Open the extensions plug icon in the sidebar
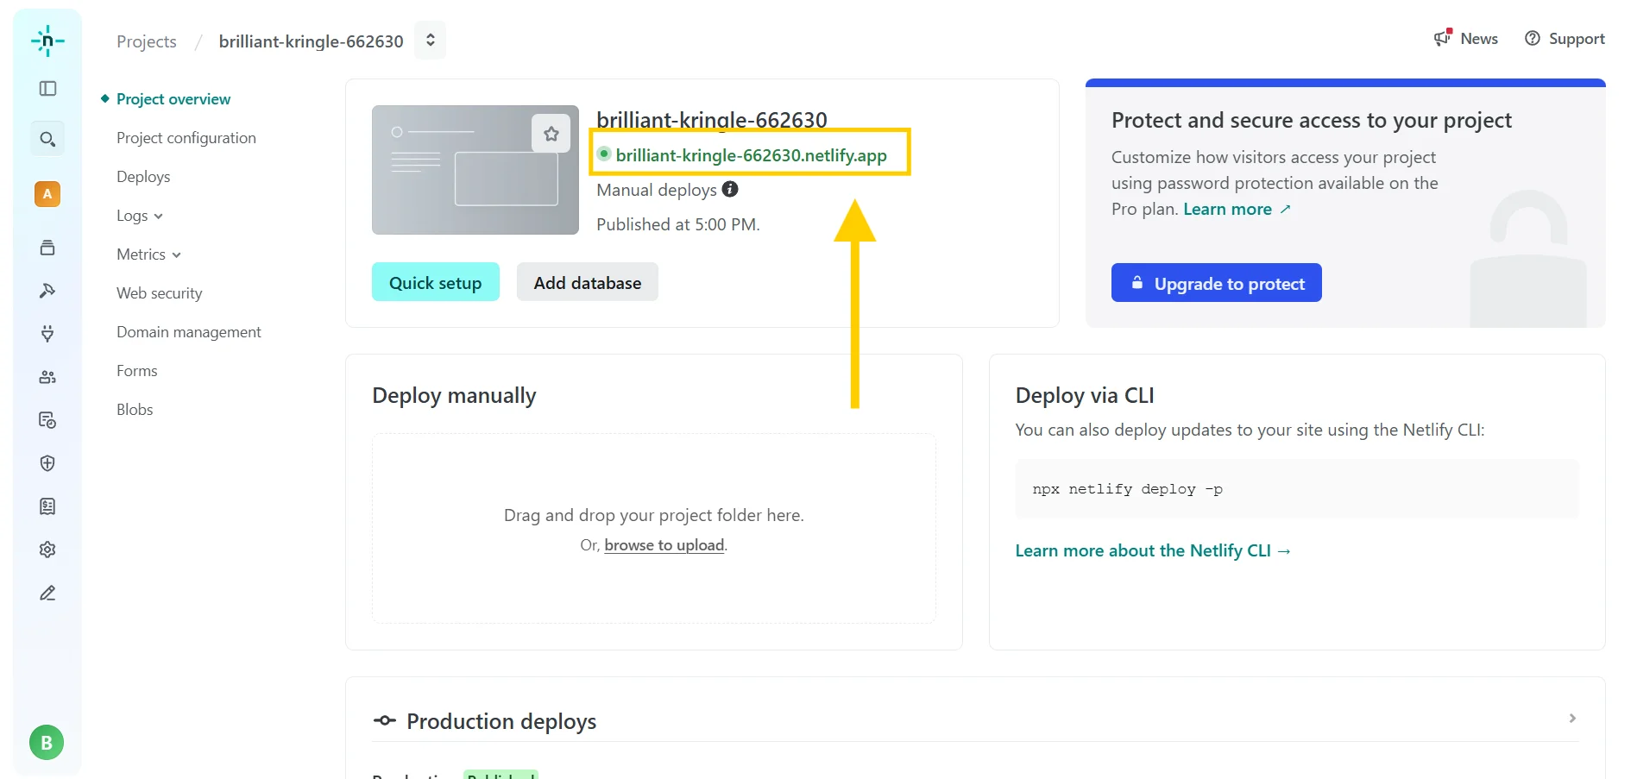This screenshot has height=779, width=1637. click(47, 334)
